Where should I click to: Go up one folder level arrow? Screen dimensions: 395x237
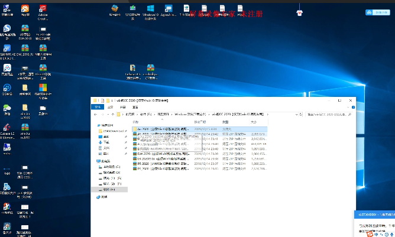point(112,114)
